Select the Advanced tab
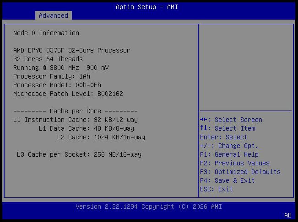 54,16
